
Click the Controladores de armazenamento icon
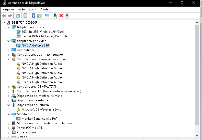[x=14, y=55]
